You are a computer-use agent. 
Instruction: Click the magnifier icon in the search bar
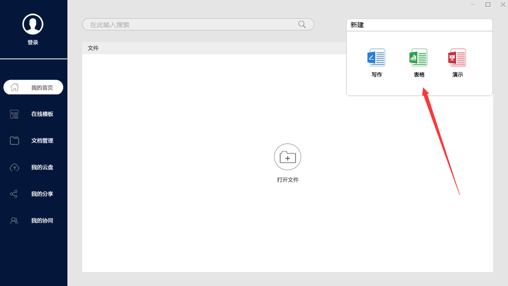(302, 24)
